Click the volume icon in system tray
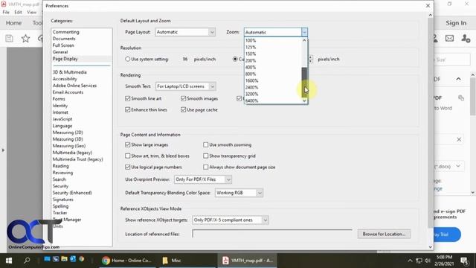This screenshot has height=268, width=476. [x=428, y=261]
